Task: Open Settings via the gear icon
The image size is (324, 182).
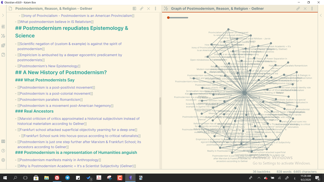Action: tap(4, 160)
